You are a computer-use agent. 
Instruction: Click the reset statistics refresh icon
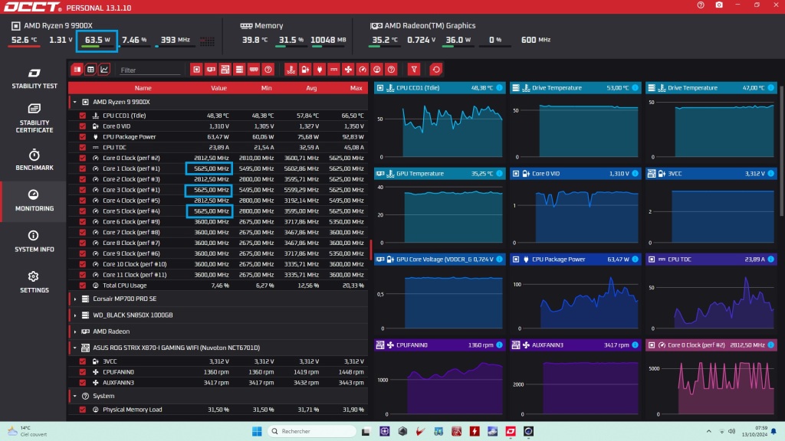click(x=436, y=70)
